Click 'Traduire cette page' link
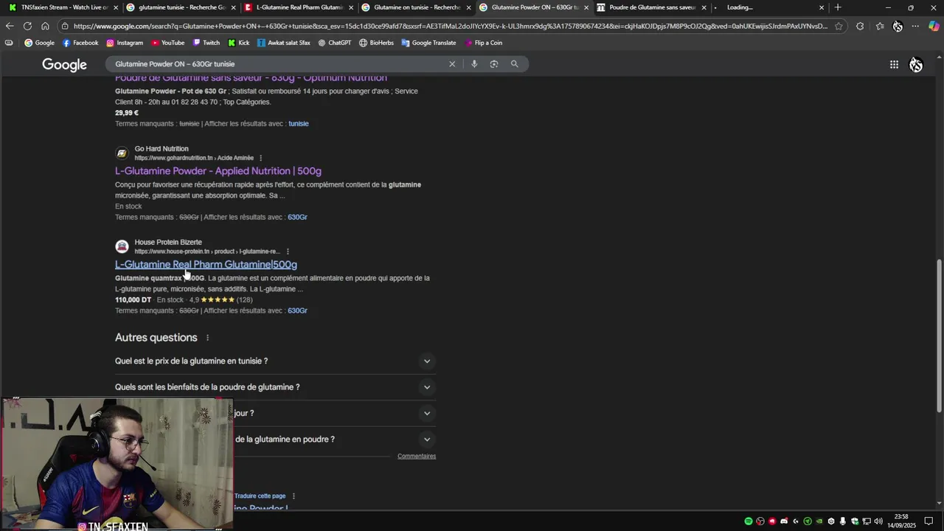The height and width of the screenshot is (531, 944). point(260,496)
